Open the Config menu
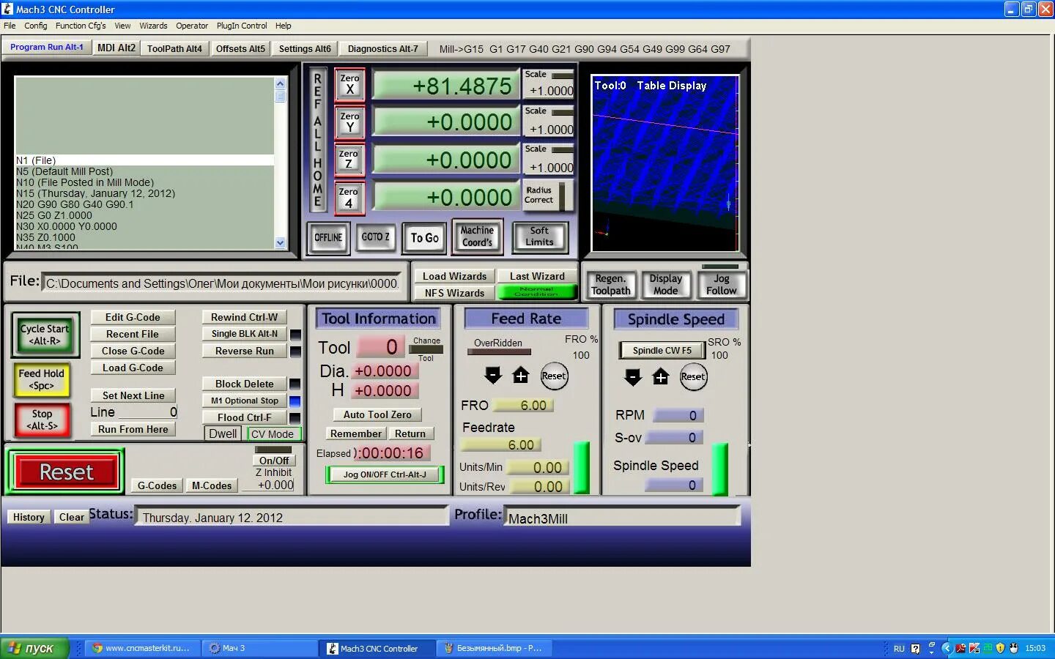Viewport: 1055px width, 659px height. 35,26
